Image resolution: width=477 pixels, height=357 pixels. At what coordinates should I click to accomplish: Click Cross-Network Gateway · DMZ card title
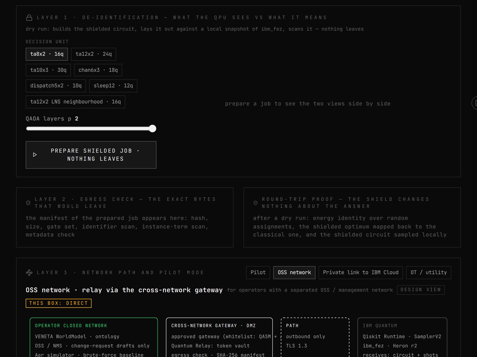(213, 326)
